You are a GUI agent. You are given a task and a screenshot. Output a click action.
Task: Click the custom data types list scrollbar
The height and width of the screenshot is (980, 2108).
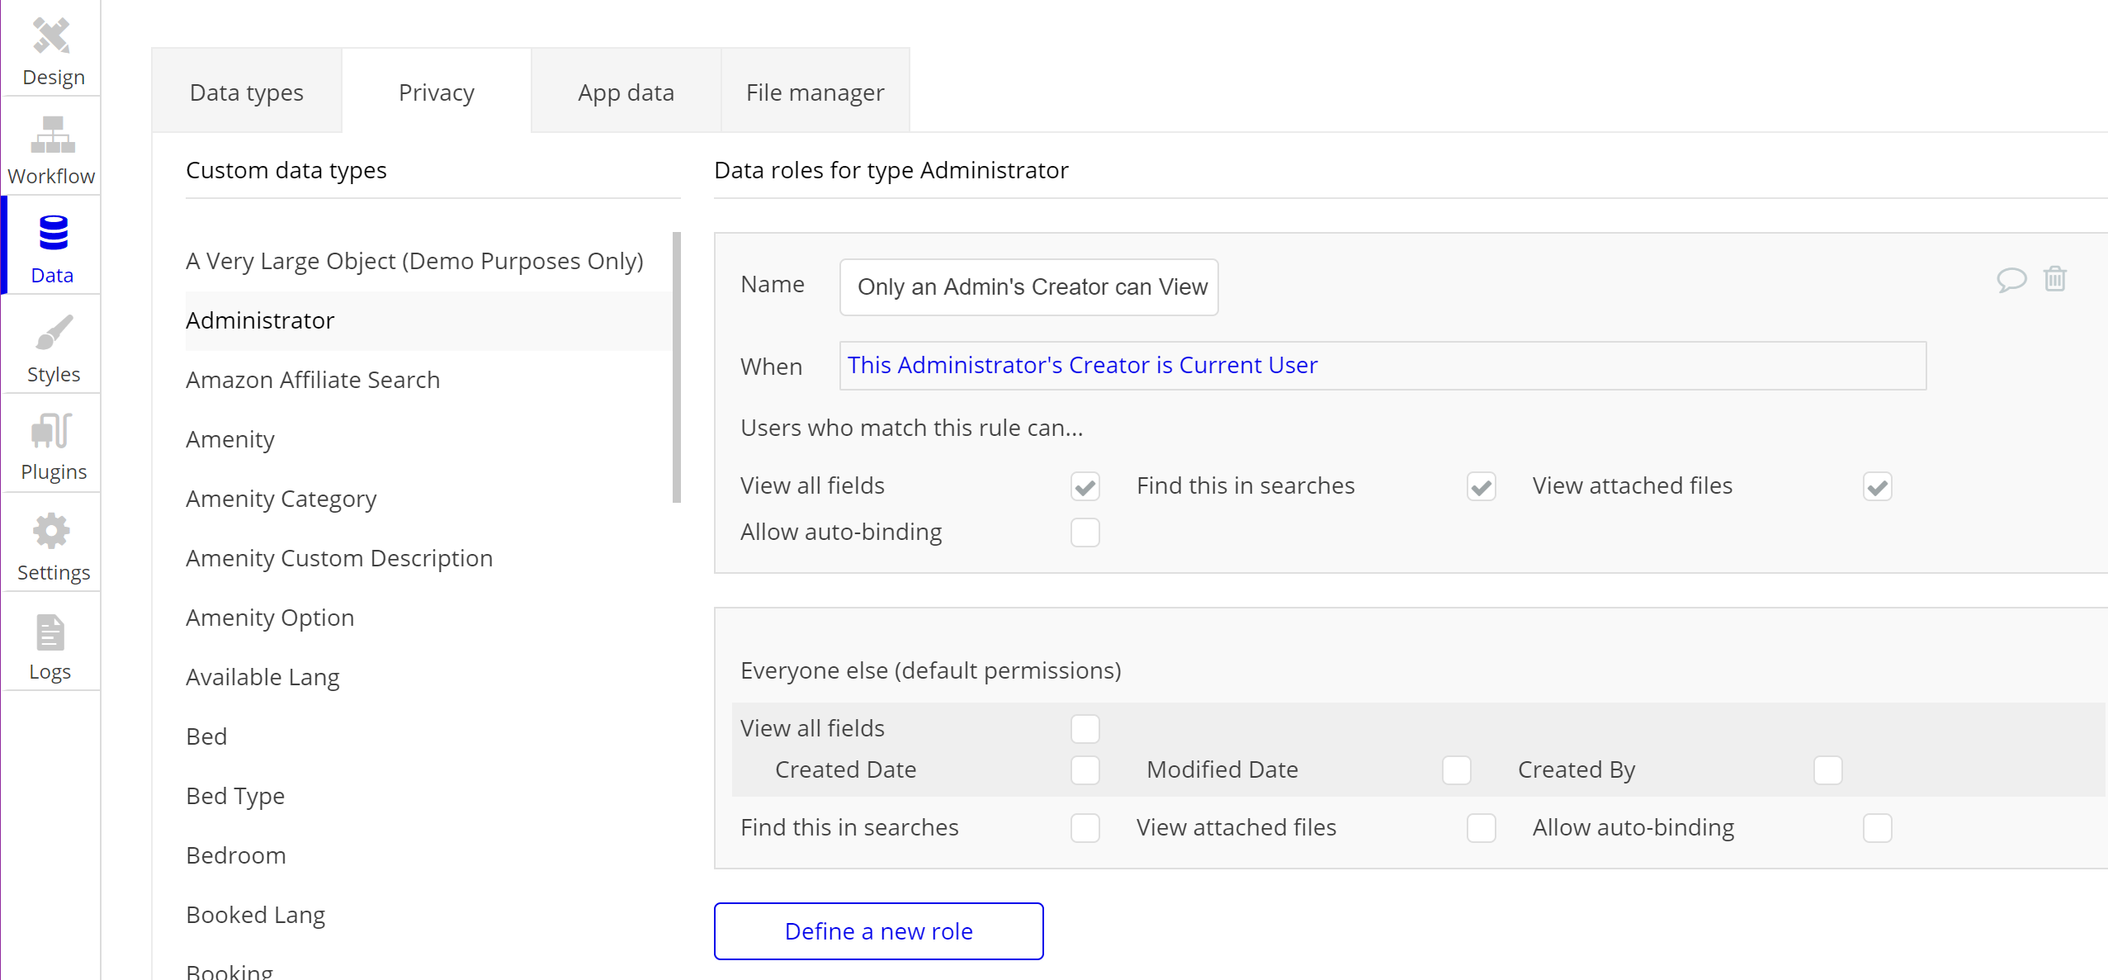click(676, 367)
